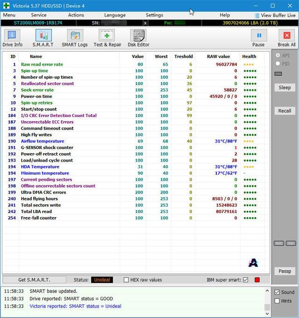Screen dimensions: 299x318
Task: Click the Passp button
Action: tap(285, 271)
